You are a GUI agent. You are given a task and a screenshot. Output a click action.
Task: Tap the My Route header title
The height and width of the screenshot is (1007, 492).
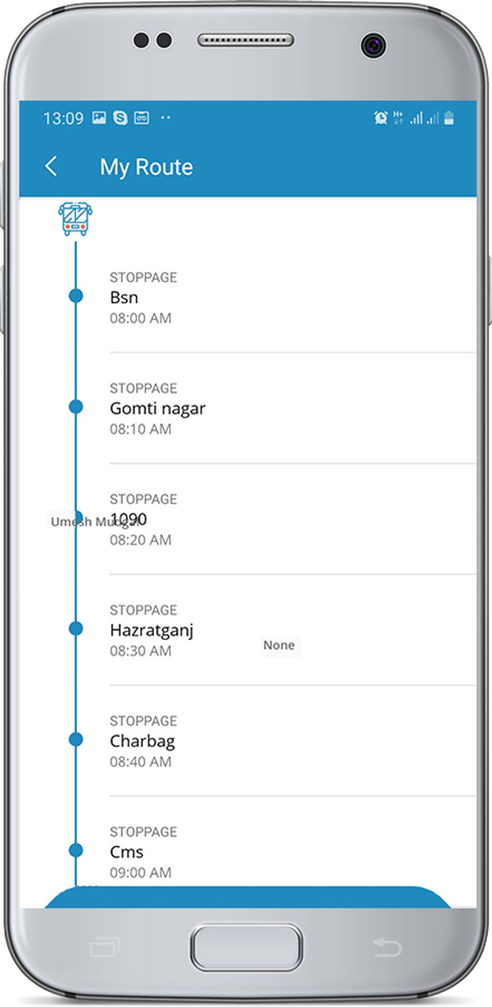[x=147, y=167]
